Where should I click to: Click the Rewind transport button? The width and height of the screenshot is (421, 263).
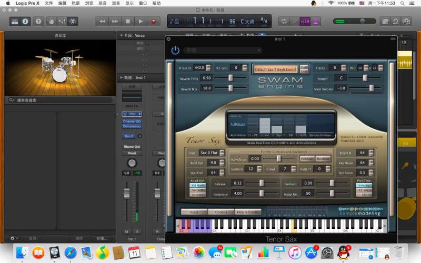[102, 22]
